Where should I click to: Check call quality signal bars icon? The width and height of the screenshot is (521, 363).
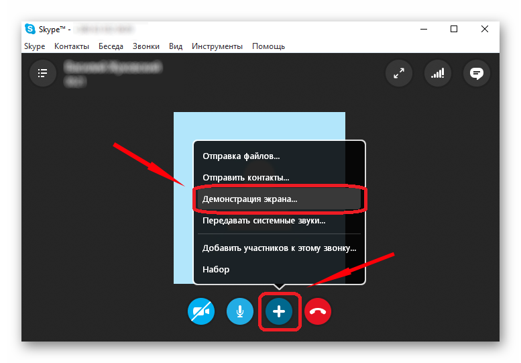(438, 73)
